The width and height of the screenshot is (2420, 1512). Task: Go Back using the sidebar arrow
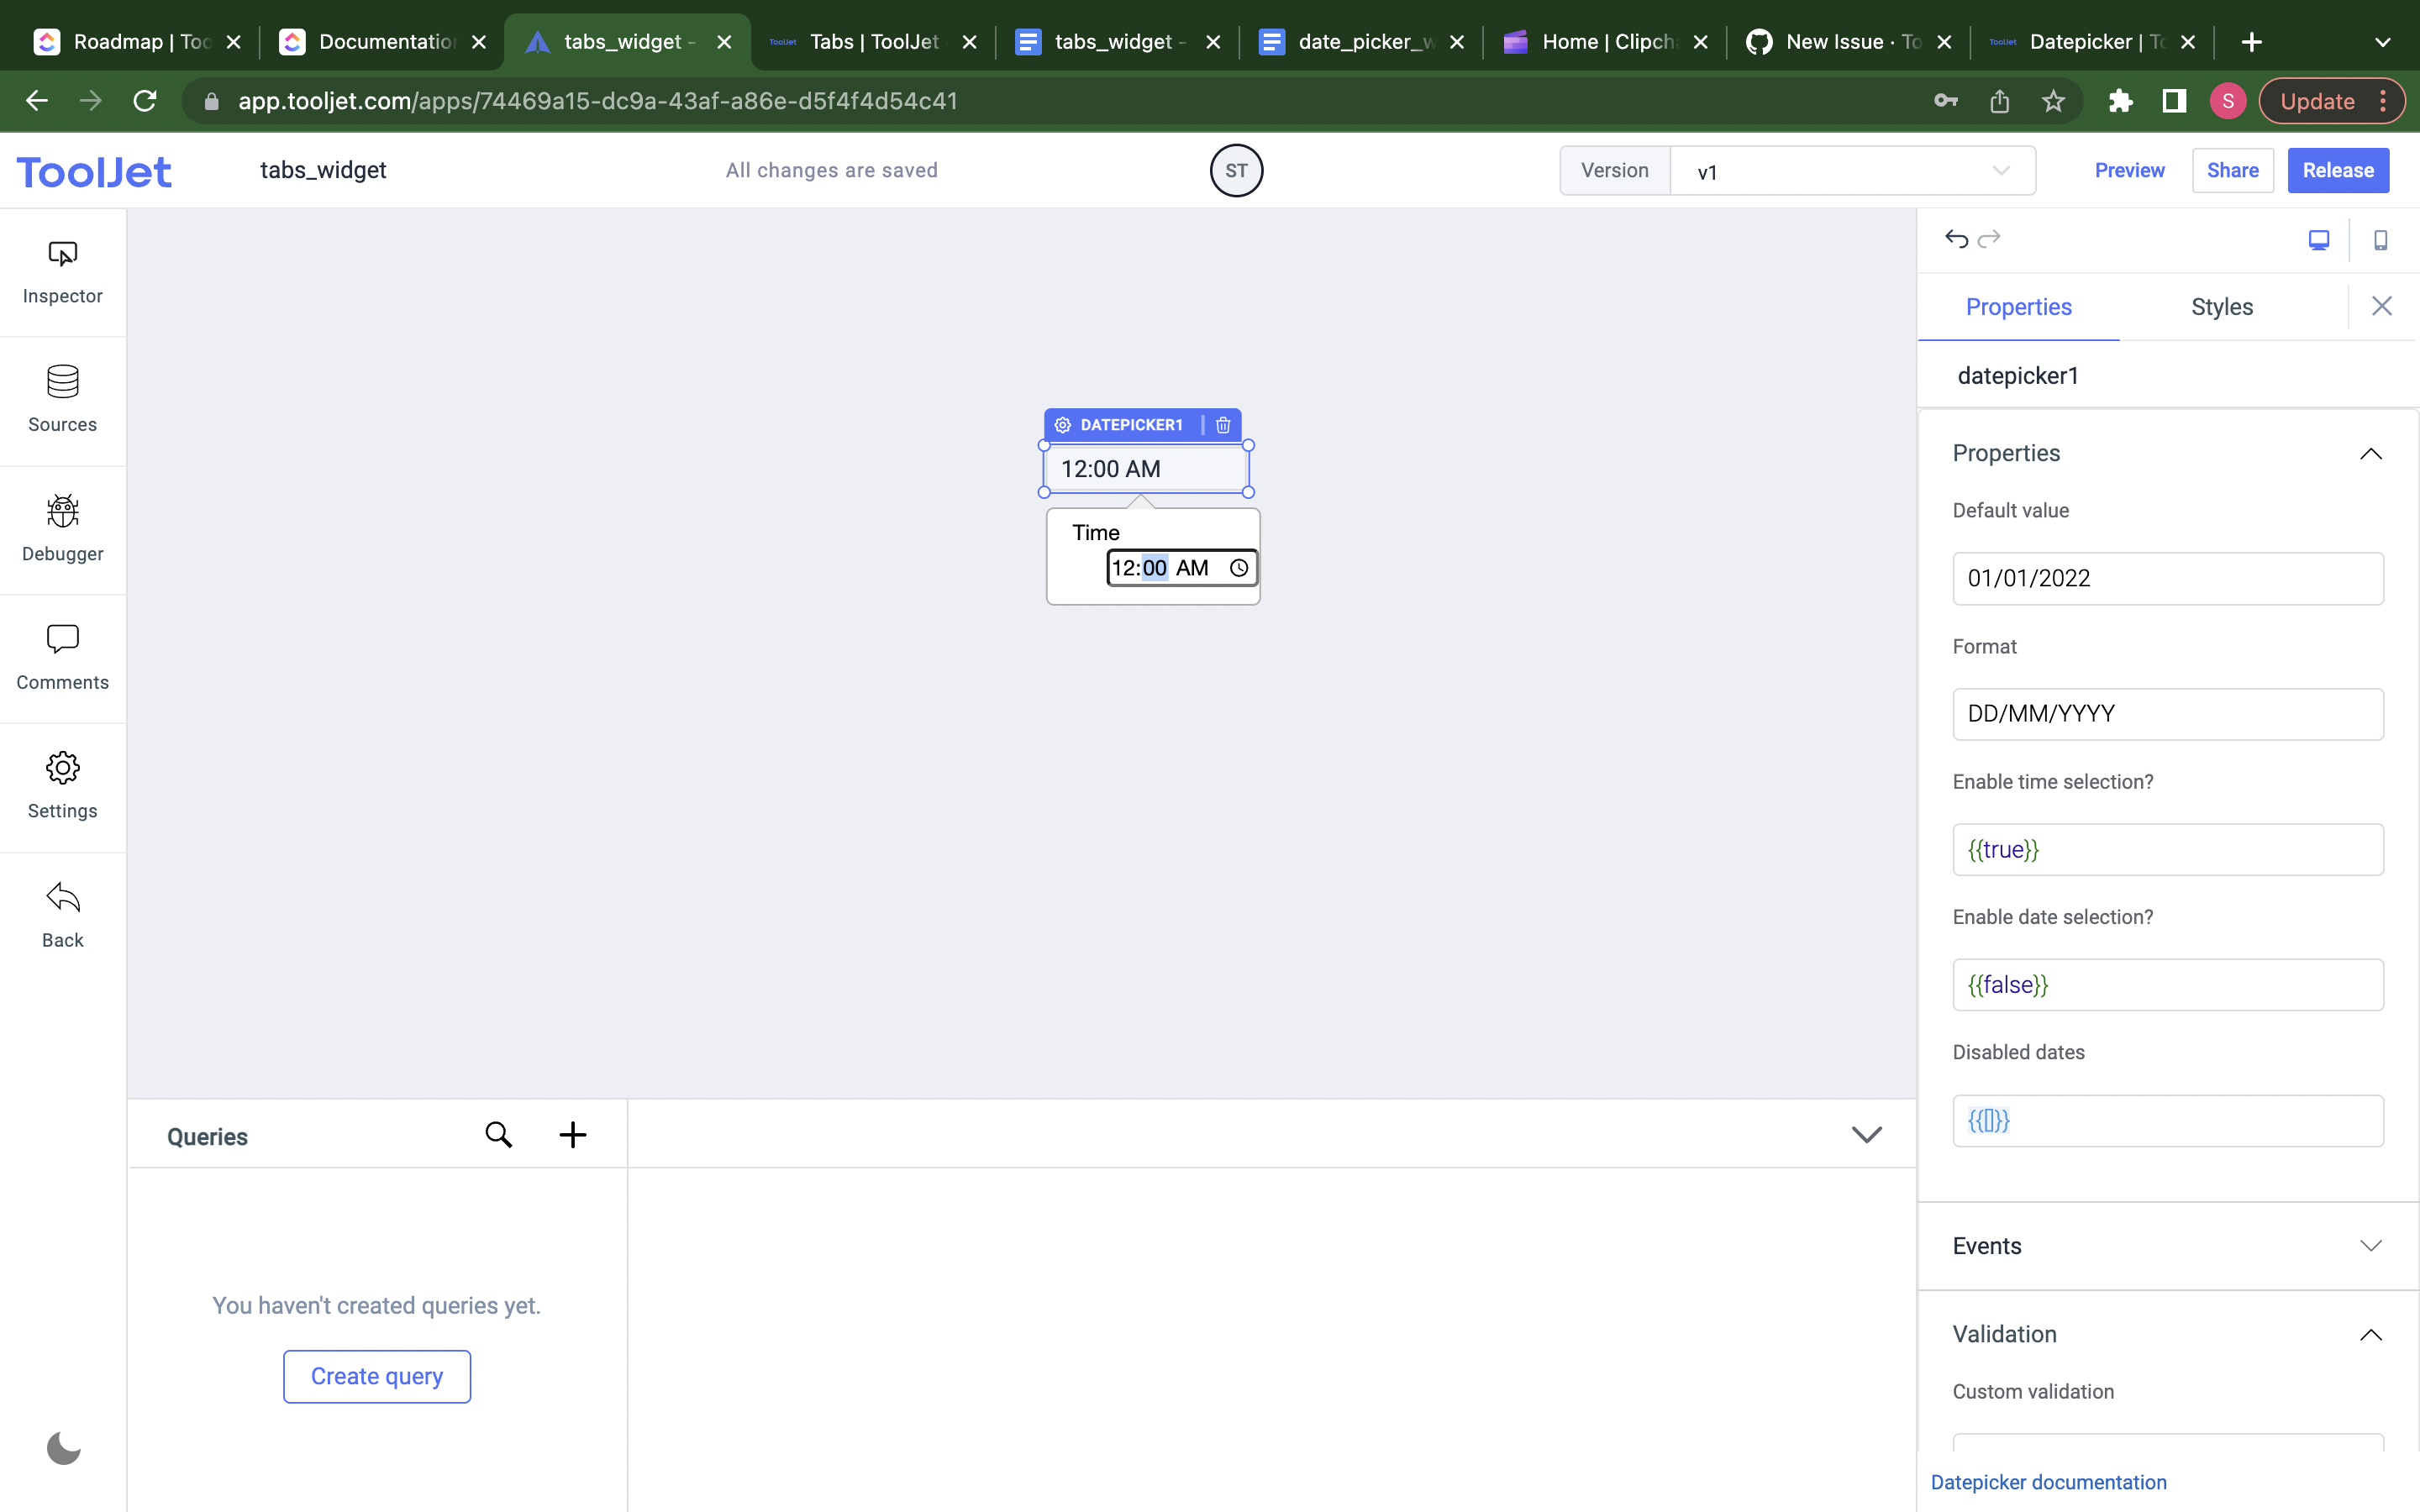pos(62,915)
